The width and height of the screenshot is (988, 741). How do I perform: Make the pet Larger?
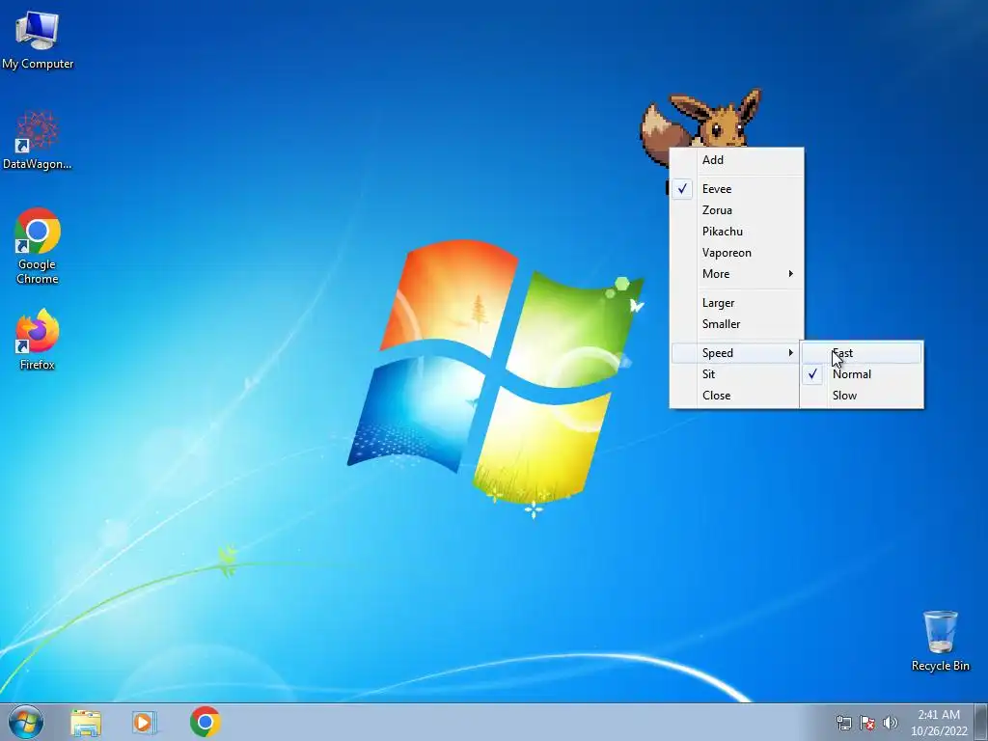[x=737, y=303]
